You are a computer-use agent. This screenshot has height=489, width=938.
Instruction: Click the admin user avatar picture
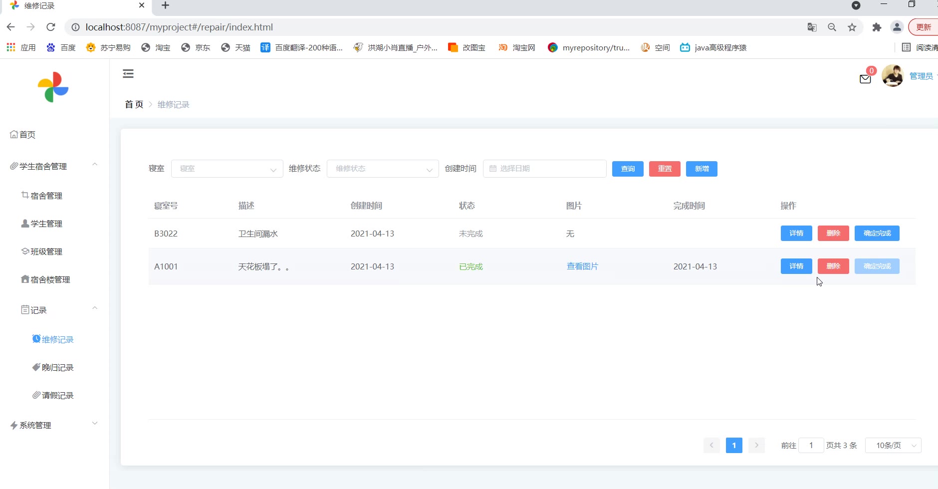tap(893, 76)
